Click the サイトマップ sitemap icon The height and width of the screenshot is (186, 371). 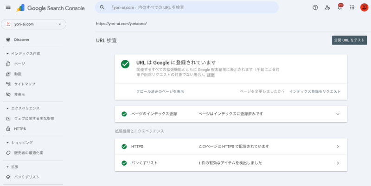[8, 84]
